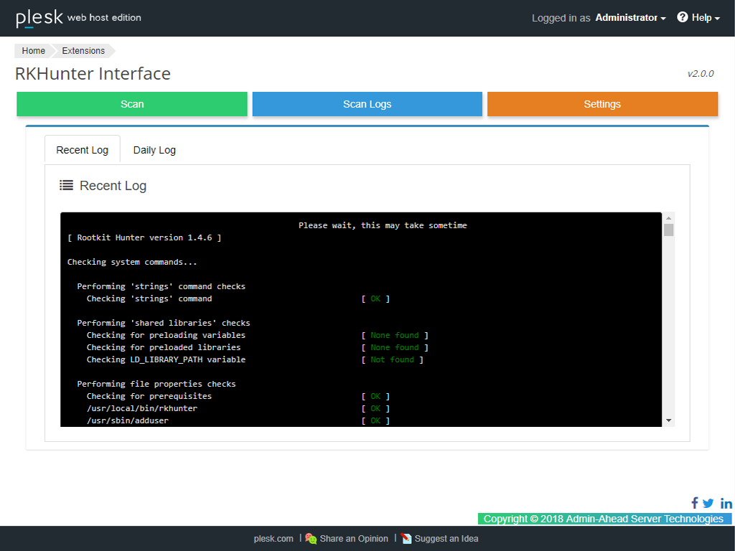
Task: Click the 'Checking for preloaded libraries' line
Action: [164, 347]
